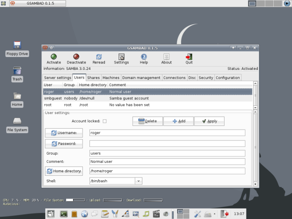
Task: Click the Delete user button
Action: [x=147, y=121]
